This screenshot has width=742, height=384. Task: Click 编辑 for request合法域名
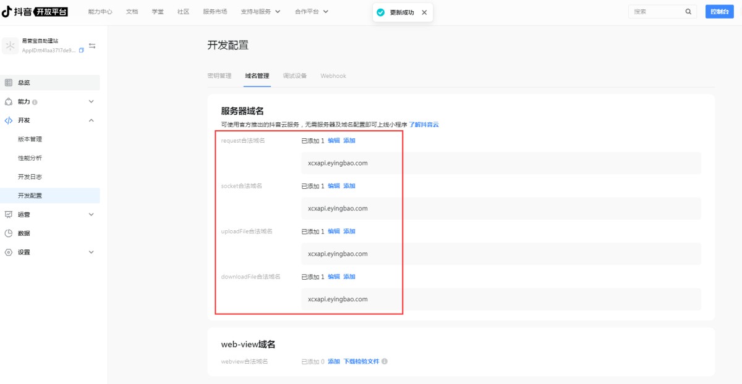click(334, 141)
